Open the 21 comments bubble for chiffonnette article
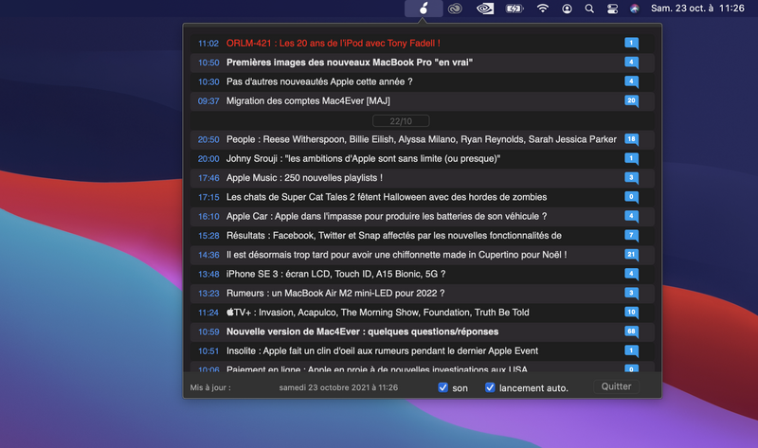Image resolution: width=758 pixels, height=448 pixels. click(x=631, y=255)
